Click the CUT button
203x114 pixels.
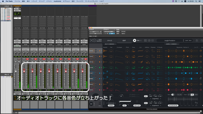click(124, 105)
